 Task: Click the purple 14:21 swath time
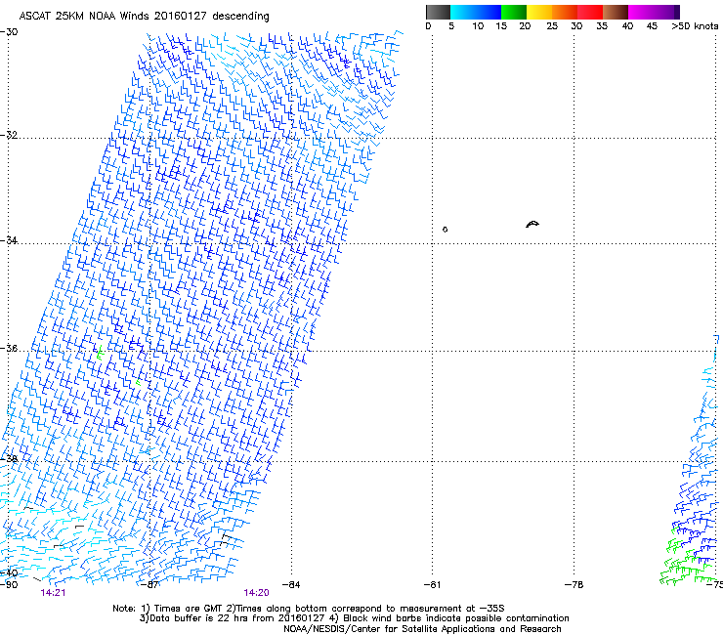tap(53, 593)
